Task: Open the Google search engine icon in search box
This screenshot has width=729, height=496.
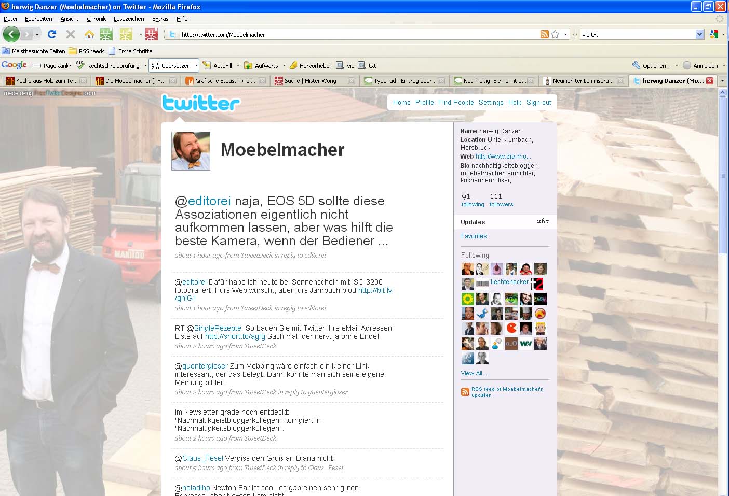Action: [x=714, y=34]
